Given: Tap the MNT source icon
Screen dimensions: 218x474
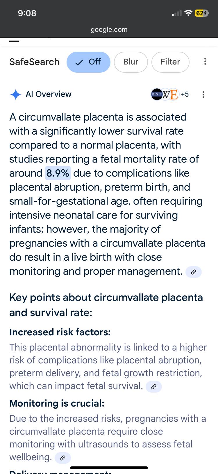Looking at the screenshot, I should point(156,94).
